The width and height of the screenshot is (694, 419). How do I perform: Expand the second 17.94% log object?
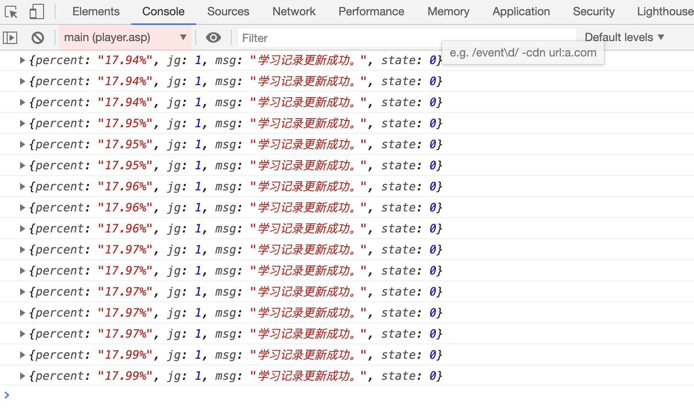click(x=22, y=81)
